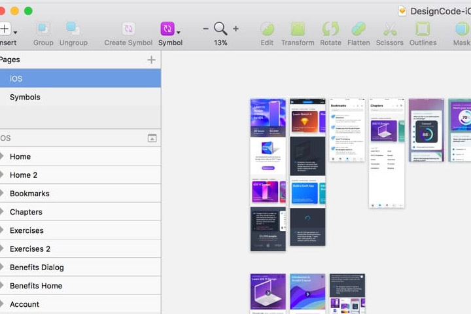Select the iOS page

80,78
